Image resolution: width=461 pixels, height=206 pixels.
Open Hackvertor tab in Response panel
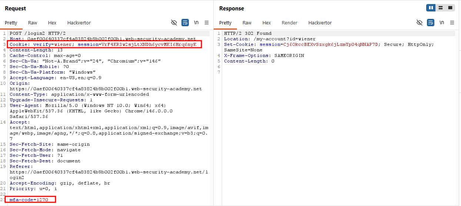320,23
